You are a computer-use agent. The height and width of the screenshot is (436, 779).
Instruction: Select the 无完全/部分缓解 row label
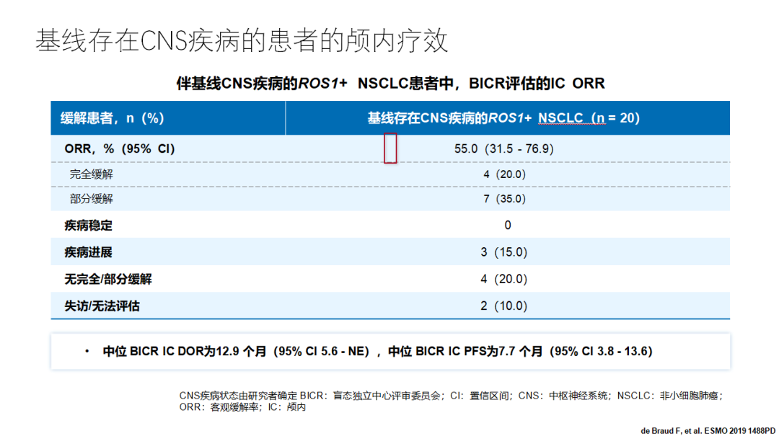[x=107, y=279]
